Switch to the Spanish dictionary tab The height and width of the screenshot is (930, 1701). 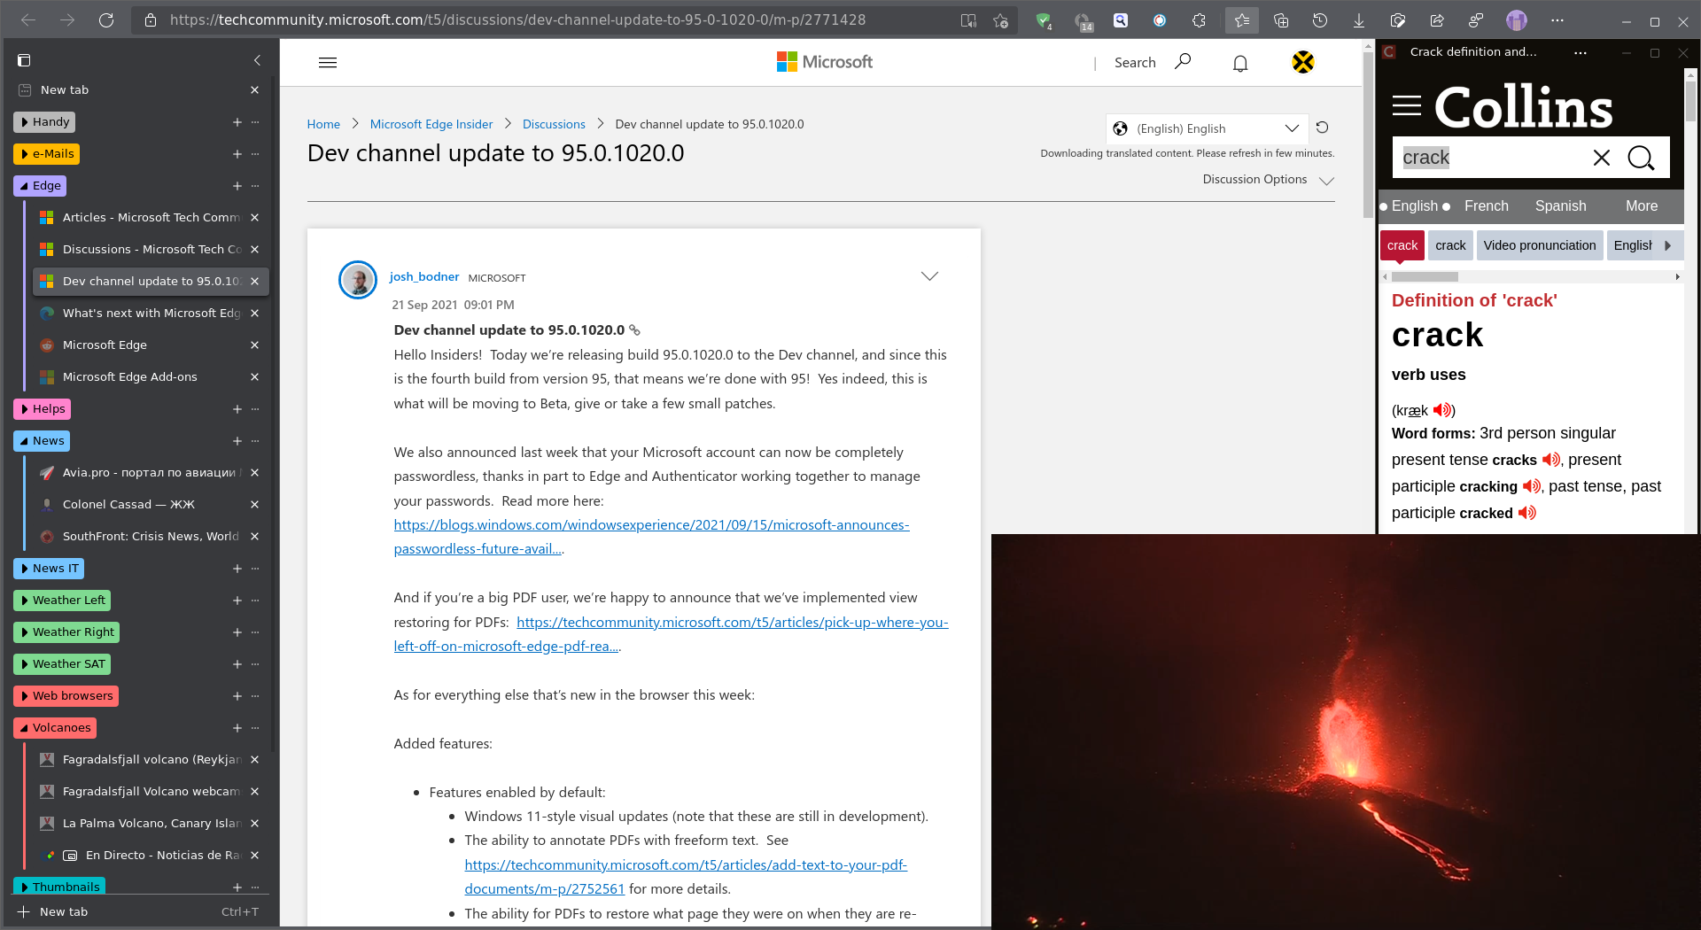coord(1560,205)
